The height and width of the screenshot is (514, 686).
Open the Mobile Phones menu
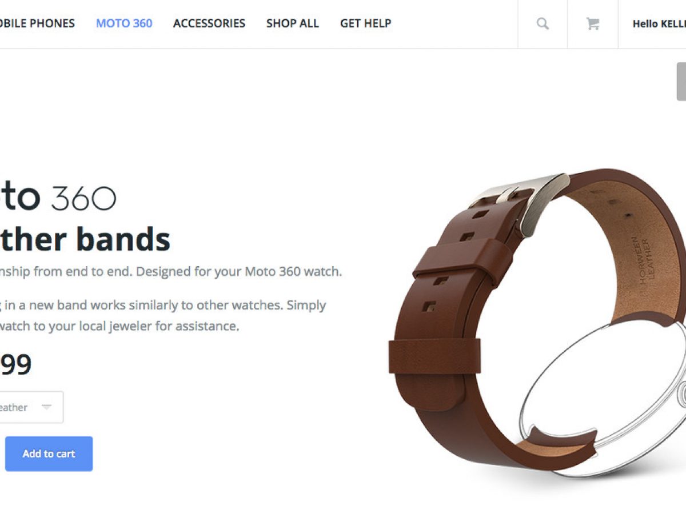[37, 23]
